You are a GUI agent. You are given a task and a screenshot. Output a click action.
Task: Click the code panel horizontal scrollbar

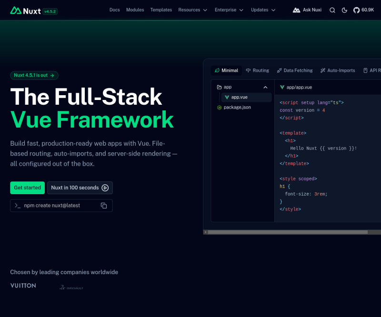point(288,232)
